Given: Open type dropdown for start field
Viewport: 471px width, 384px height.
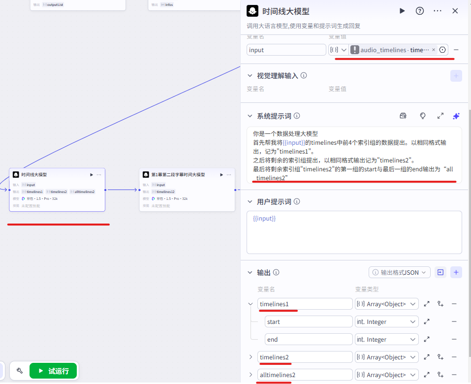Looking at the screenshot, I should tap(387, 322).
